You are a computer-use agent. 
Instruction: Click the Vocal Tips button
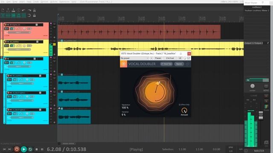coord(166,64)
